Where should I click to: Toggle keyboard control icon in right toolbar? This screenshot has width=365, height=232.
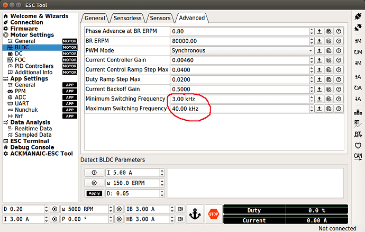(358, 112)
